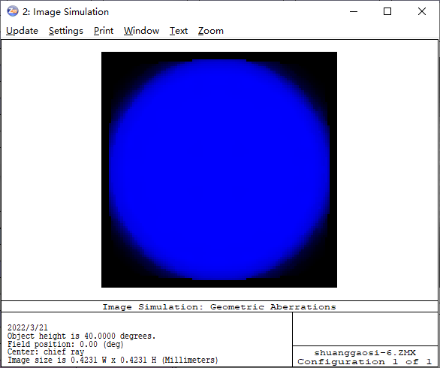This screenshot has width=440, height=368.
Task: Click the shuanggaosi-6.ZMX file name
Action: coord(365,352)
